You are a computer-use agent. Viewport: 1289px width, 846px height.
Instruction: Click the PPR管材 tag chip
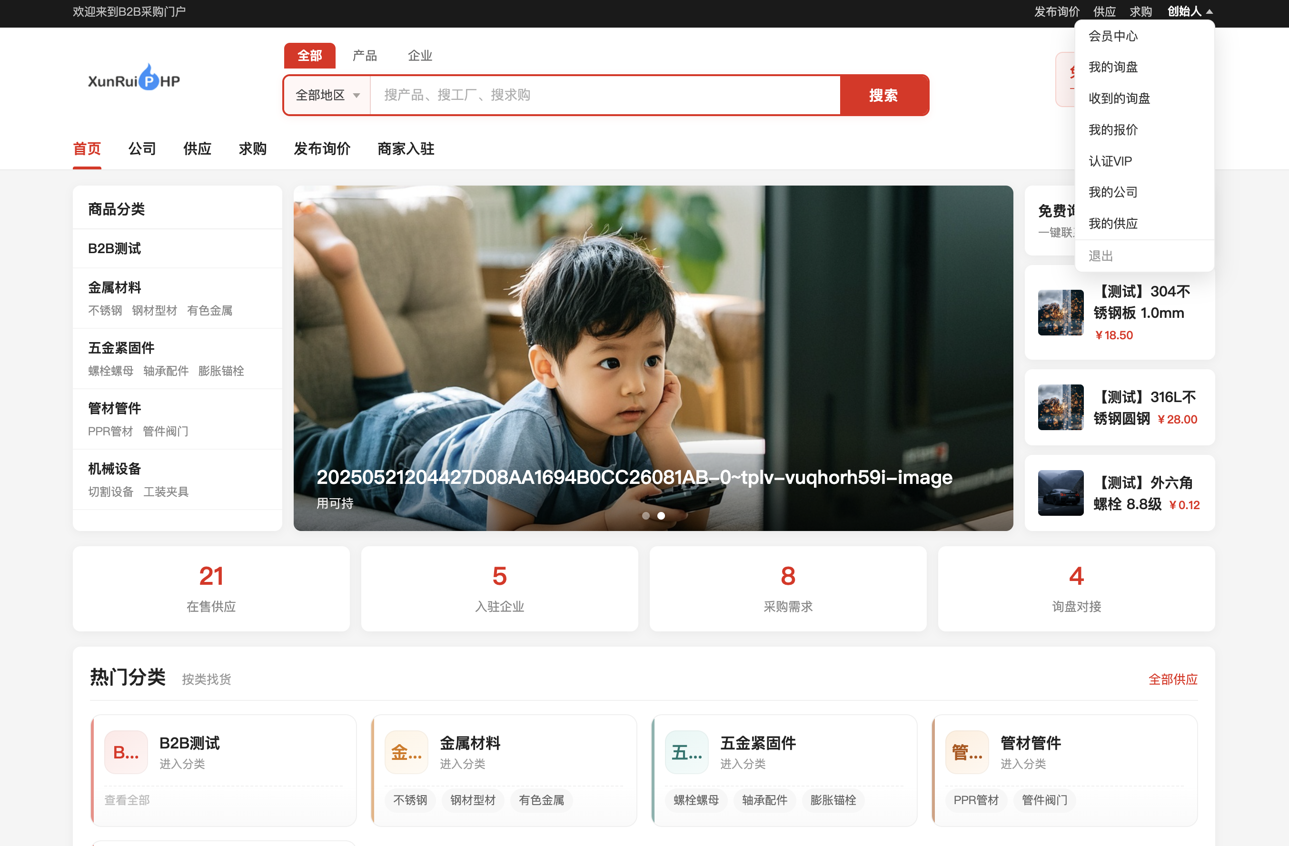pos(976,800)
